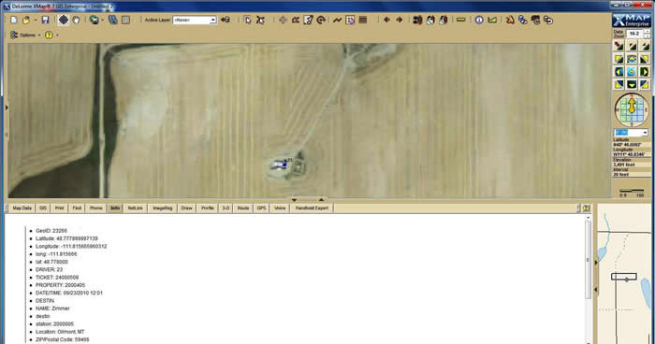The height and width of the screenshot is (344, 655).
Task: Click the compass rose control
Action: (632, 109)
